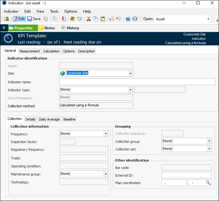Click the Edit toolbar button
219x201 pixels.
tap(19, 19)
